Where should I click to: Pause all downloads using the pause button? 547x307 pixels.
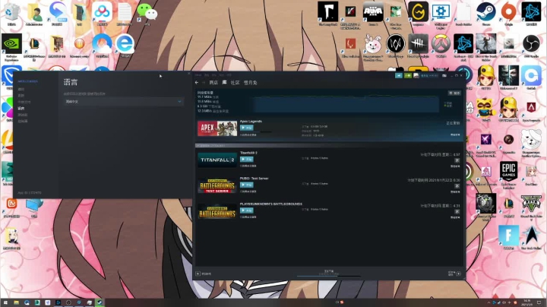tap(454, 93)
